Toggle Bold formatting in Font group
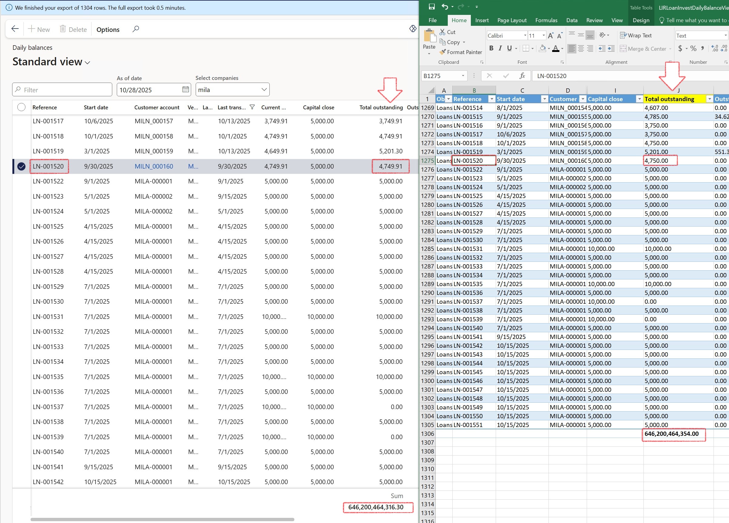The width and height of the screenshot is (729, 523). pos(491,48)
